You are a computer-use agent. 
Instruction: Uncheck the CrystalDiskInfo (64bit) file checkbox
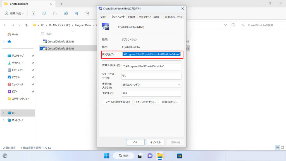point(41,48)
